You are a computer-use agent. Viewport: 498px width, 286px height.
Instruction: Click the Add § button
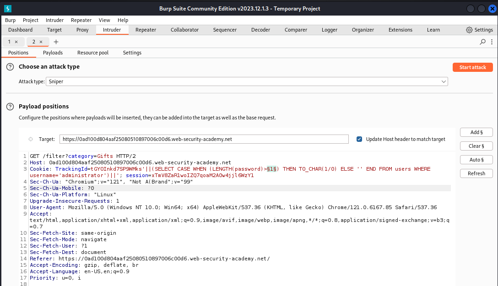(476, 132)
